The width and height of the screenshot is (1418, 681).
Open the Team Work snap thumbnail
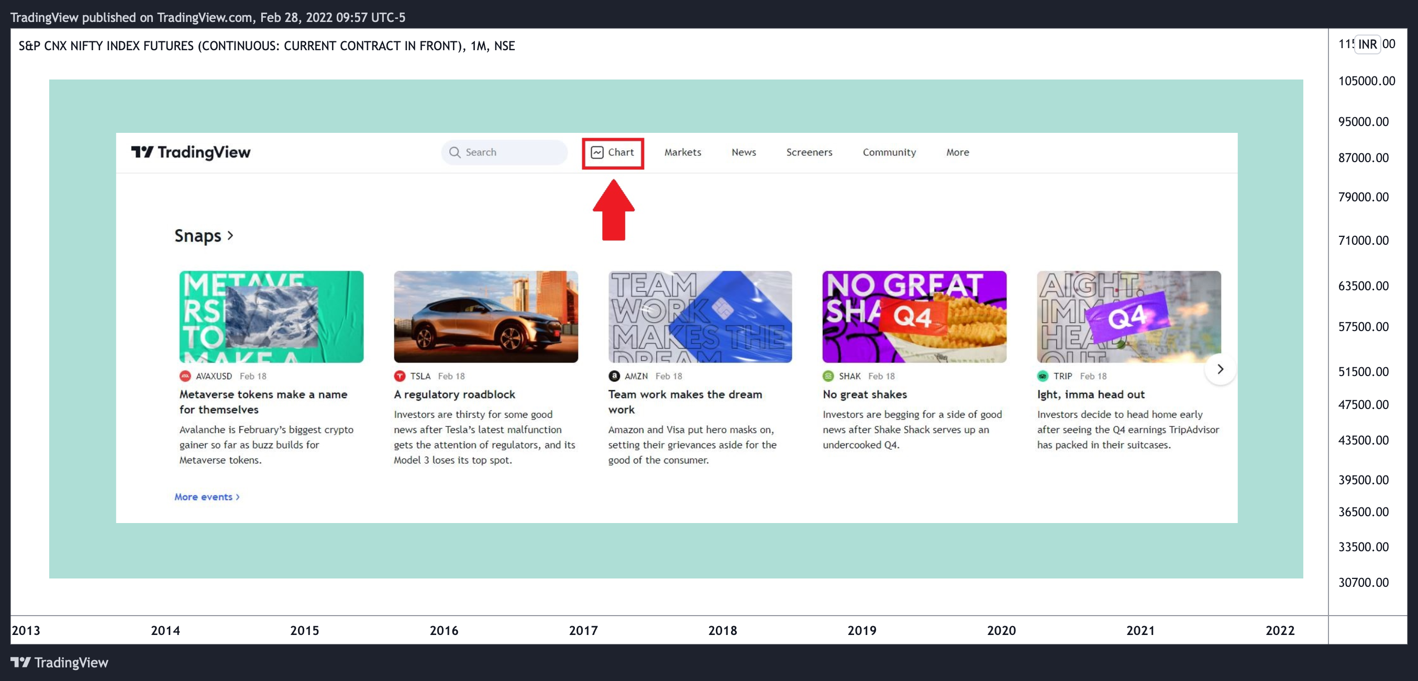700,316
